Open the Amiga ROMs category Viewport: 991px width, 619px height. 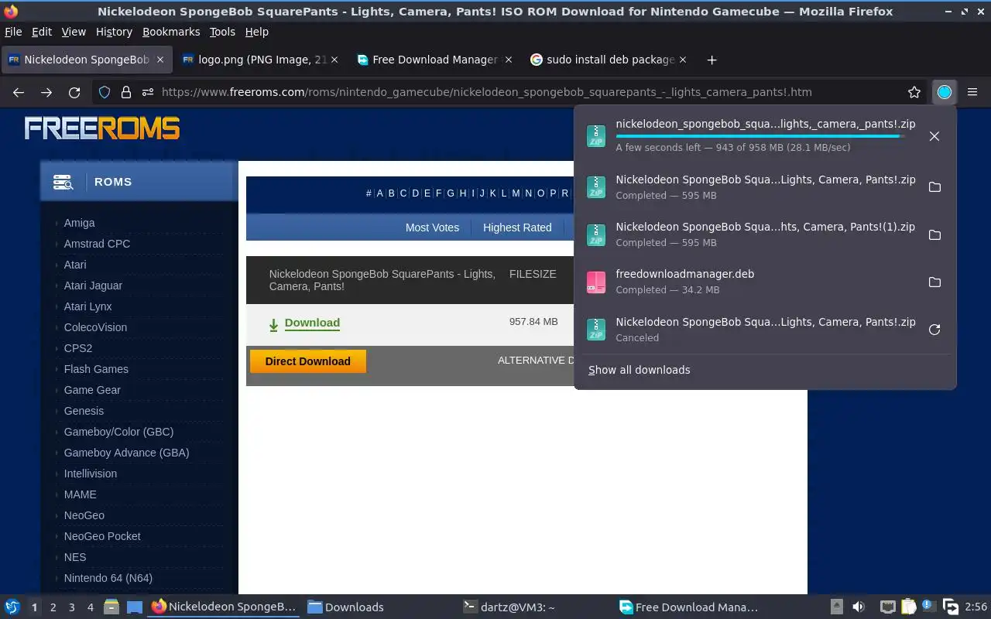79,223
